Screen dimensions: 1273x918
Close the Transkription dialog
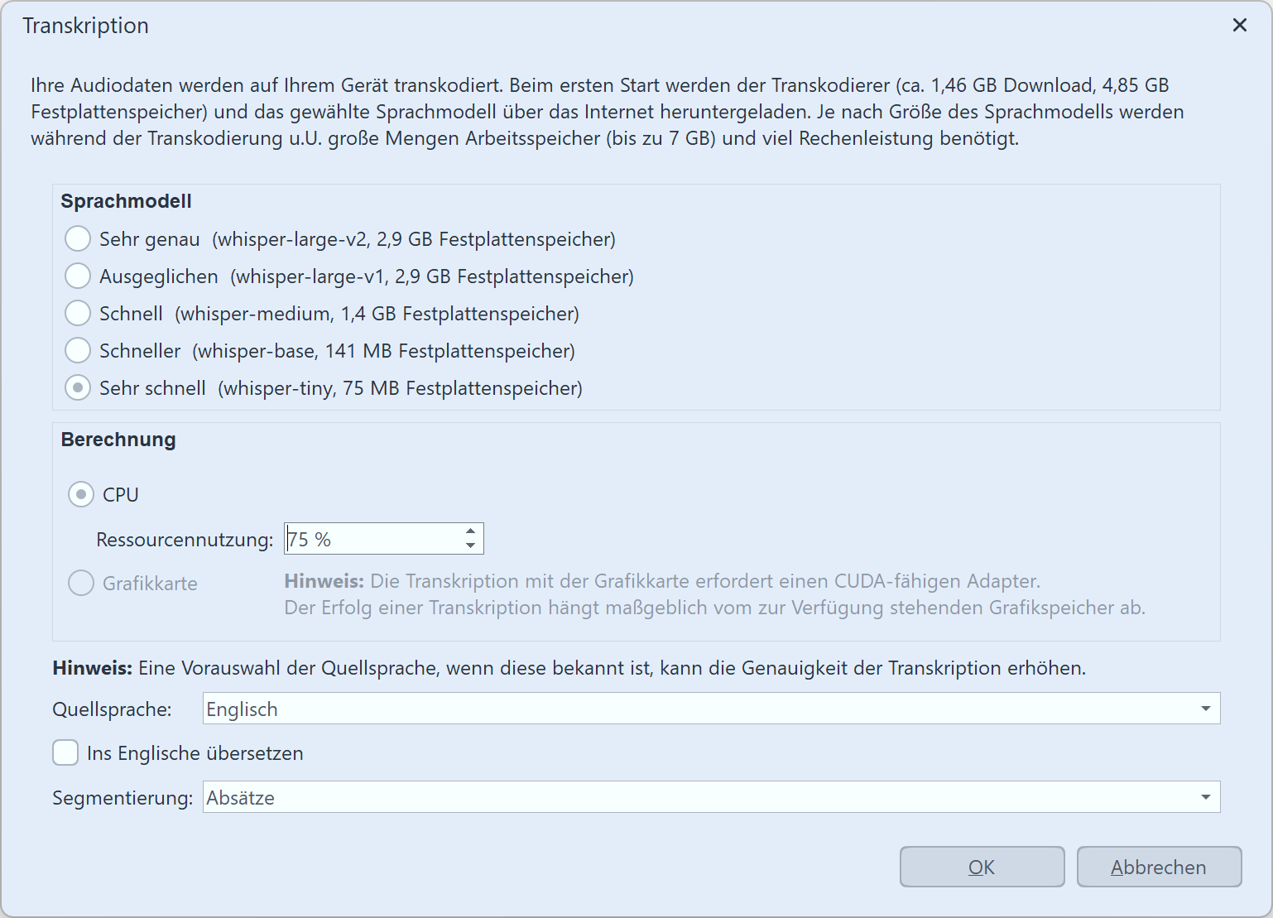coord(1239,25)
